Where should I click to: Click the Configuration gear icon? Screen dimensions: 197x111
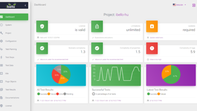coord(1,41)
